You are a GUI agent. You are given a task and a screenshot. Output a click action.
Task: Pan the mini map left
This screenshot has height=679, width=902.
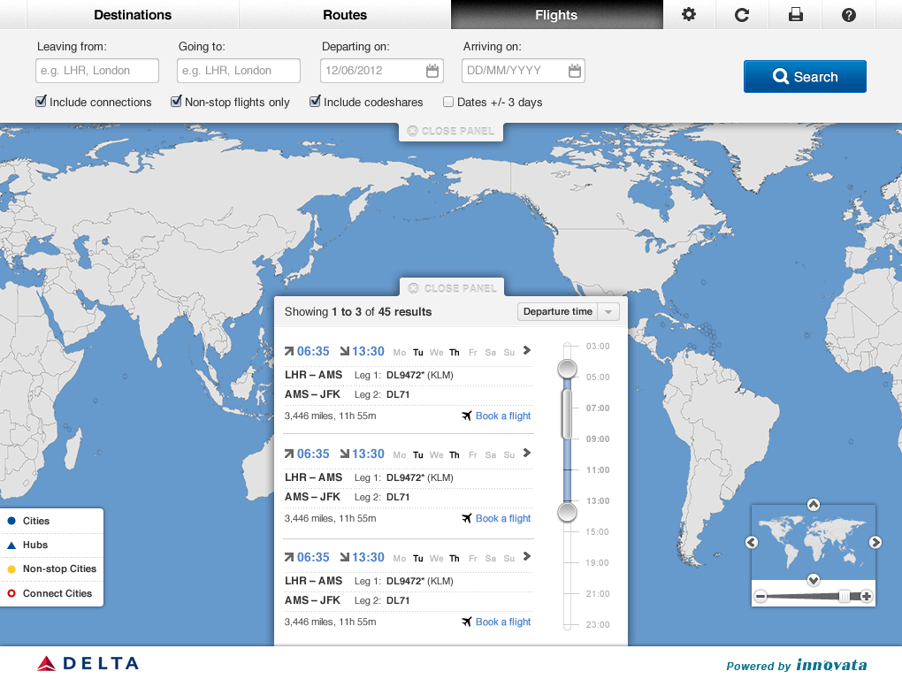pos(752,542)
